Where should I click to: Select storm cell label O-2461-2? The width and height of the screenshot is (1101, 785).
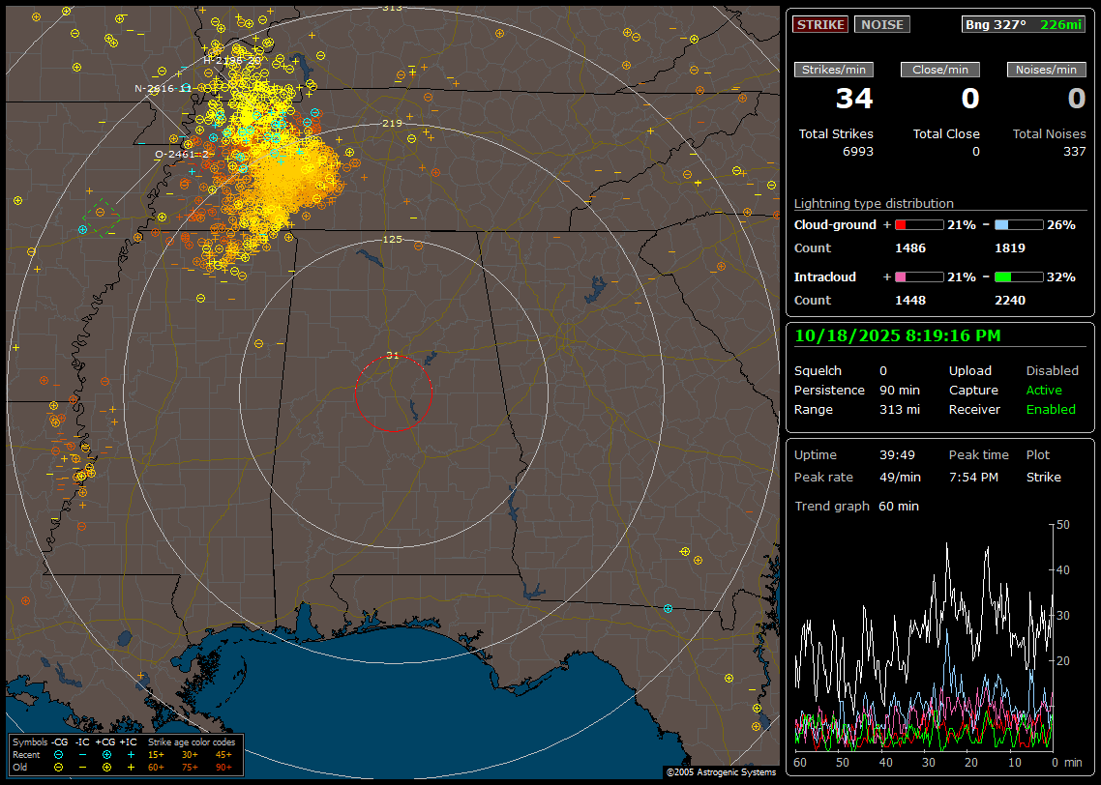coord(183,154)
